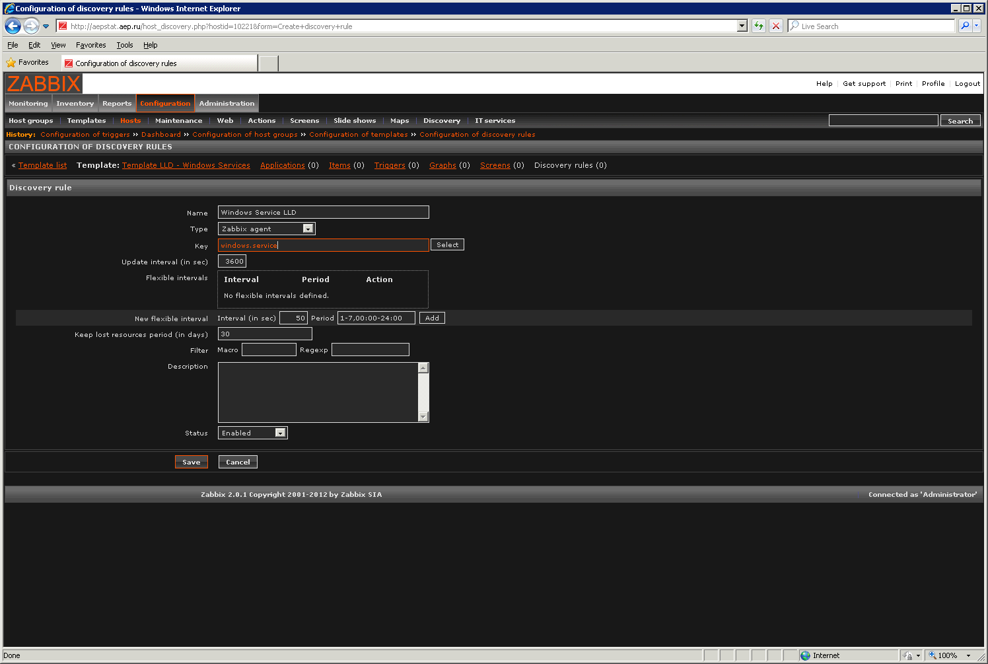Click the Select key button
This screenshot has height=664, width=988.
pos(447,244)
